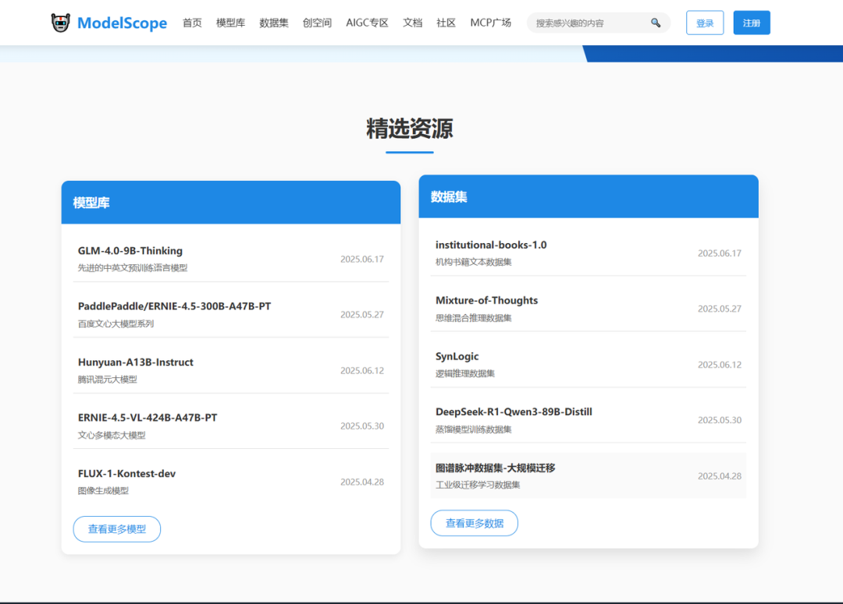The height and width of the screenshot is (604, 843).
Task: Click the 查看更多模型 button
Action: [116, 529]
